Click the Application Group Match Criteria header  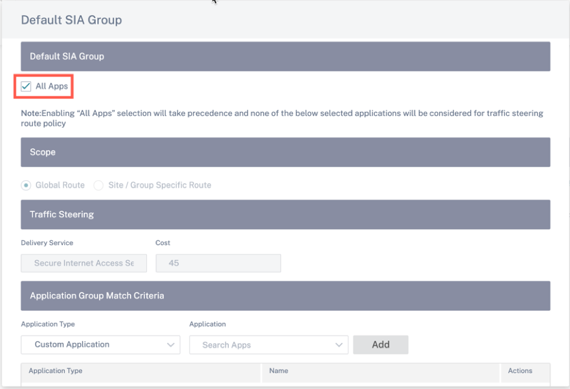click(x=285, y=296)
